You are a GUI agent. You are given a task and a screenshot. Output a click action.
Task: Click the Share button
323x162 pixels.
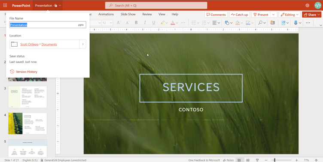(x=311, y=15)
